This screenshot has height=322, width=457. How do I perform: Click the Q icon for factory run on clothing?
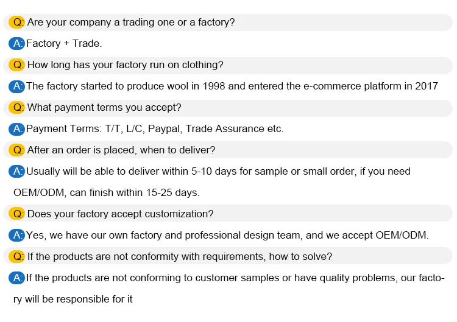(16, 65)
